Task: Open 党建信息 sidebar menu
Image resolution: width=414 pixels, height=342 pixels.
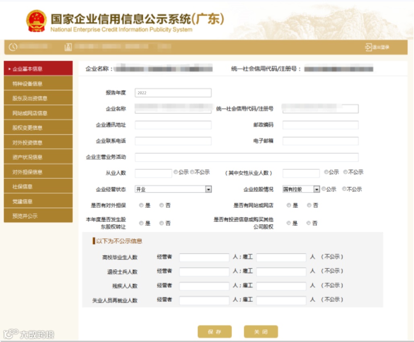Action: (x=38, y=201)
